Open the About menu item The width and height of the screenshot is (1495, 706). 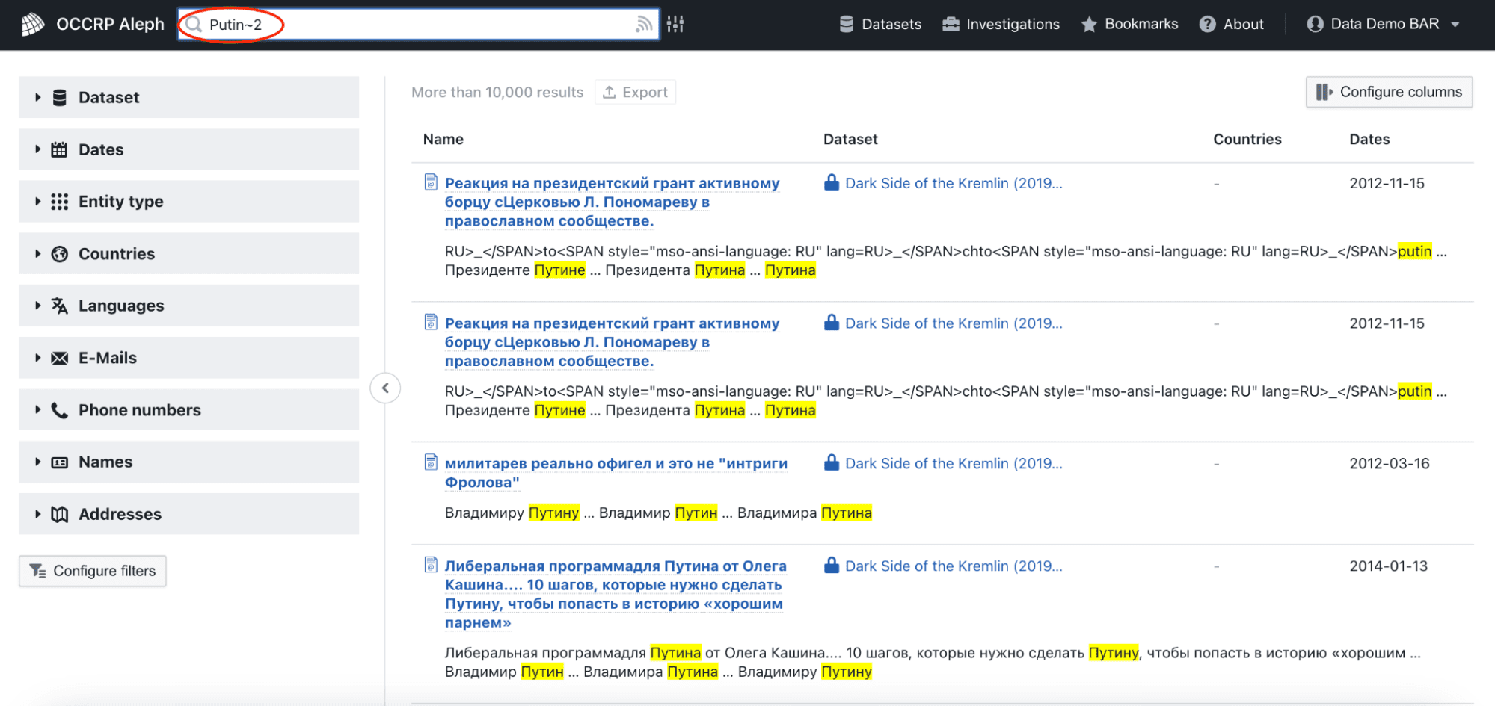[1232, 24]
